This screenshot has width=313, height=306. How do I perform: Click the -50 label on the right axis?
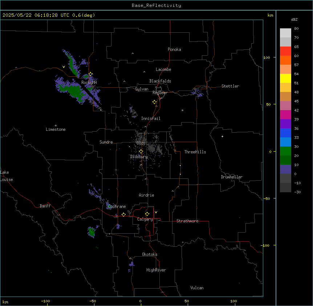point(267,198)
